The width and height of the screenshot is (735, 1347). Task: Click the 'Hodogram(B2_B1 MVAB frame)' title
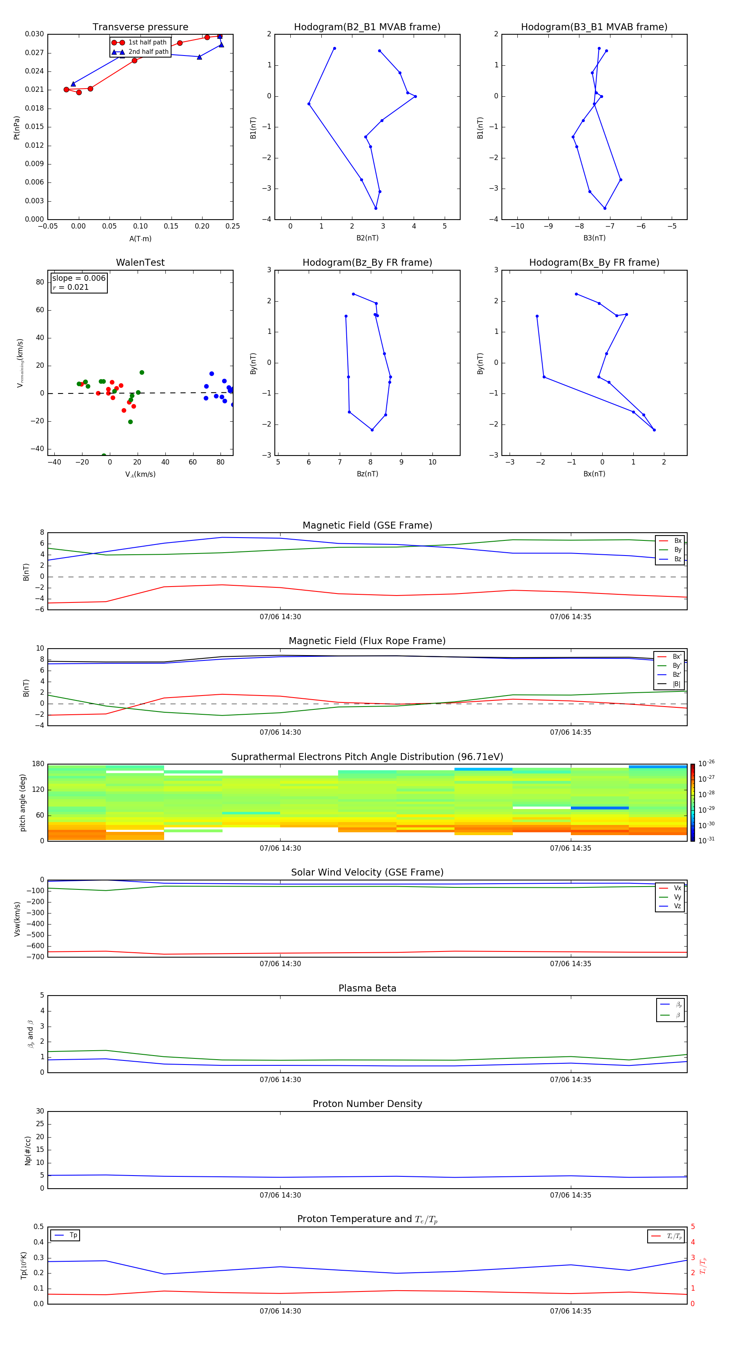tap(367, 27)
